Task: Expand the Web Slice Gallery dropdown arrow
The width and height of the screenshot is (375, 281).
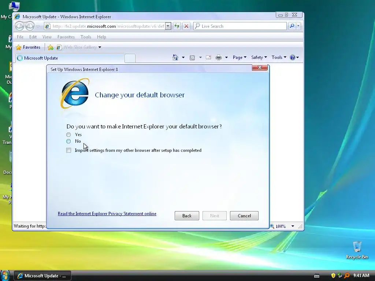Action: tap(100, 47)
